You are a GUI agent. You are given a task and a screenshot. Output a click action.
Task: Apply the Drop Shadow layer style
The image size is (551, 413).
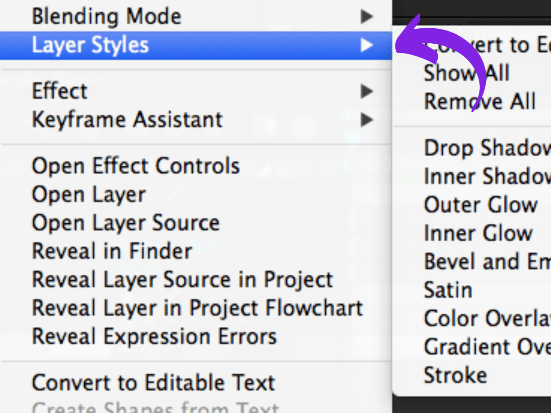pyautogui.click(x=484, y=148)
